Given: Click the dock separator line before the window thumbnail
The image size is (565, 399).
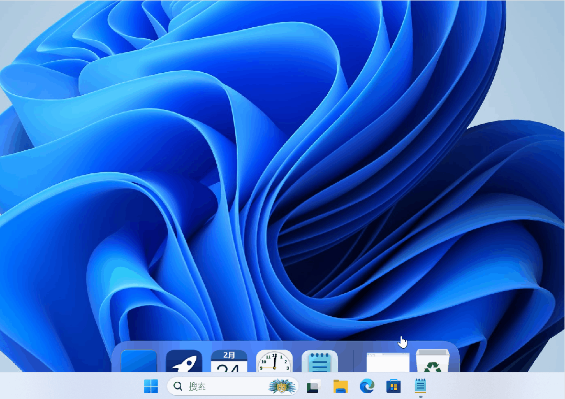Looking at the screenshot, I should pyautogui.click(x=353, y=360).
